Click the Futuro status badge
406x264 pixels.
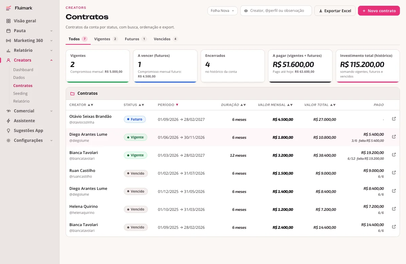[135, 119]
